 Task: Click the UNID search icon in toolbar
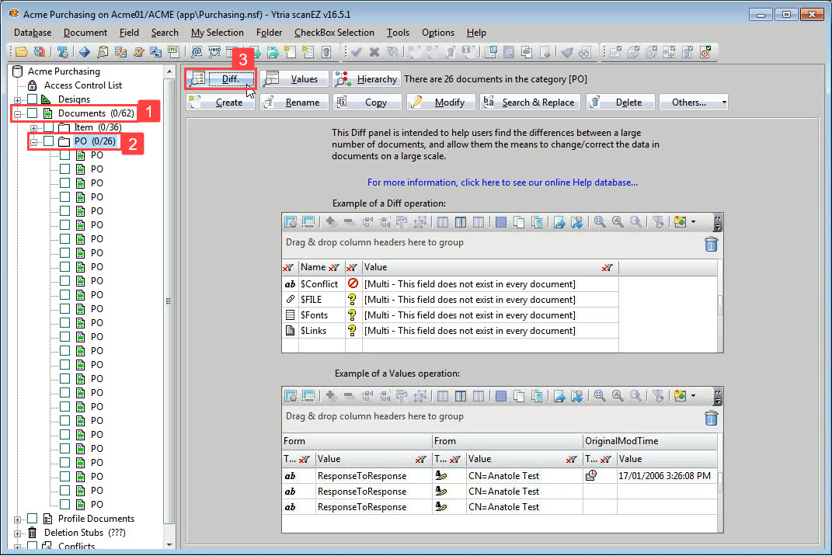click(215, 52)
